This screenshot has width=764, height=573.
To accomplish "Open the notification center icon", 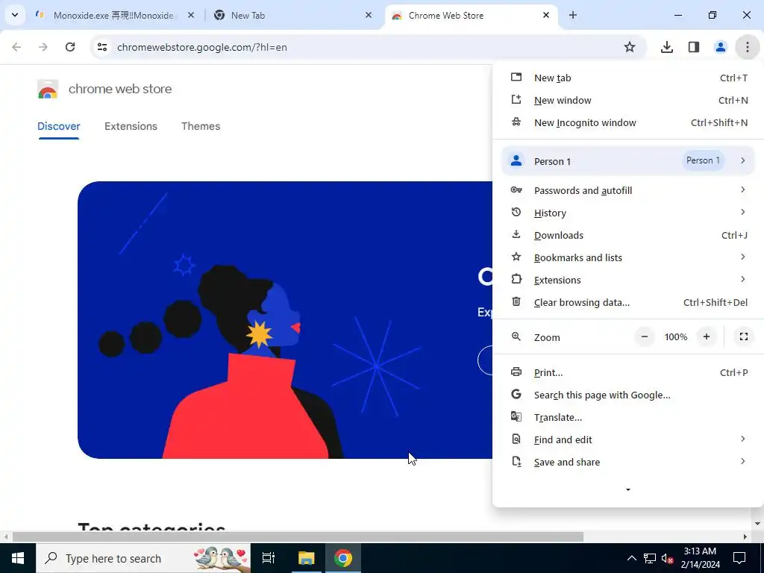I will (739, 558).
